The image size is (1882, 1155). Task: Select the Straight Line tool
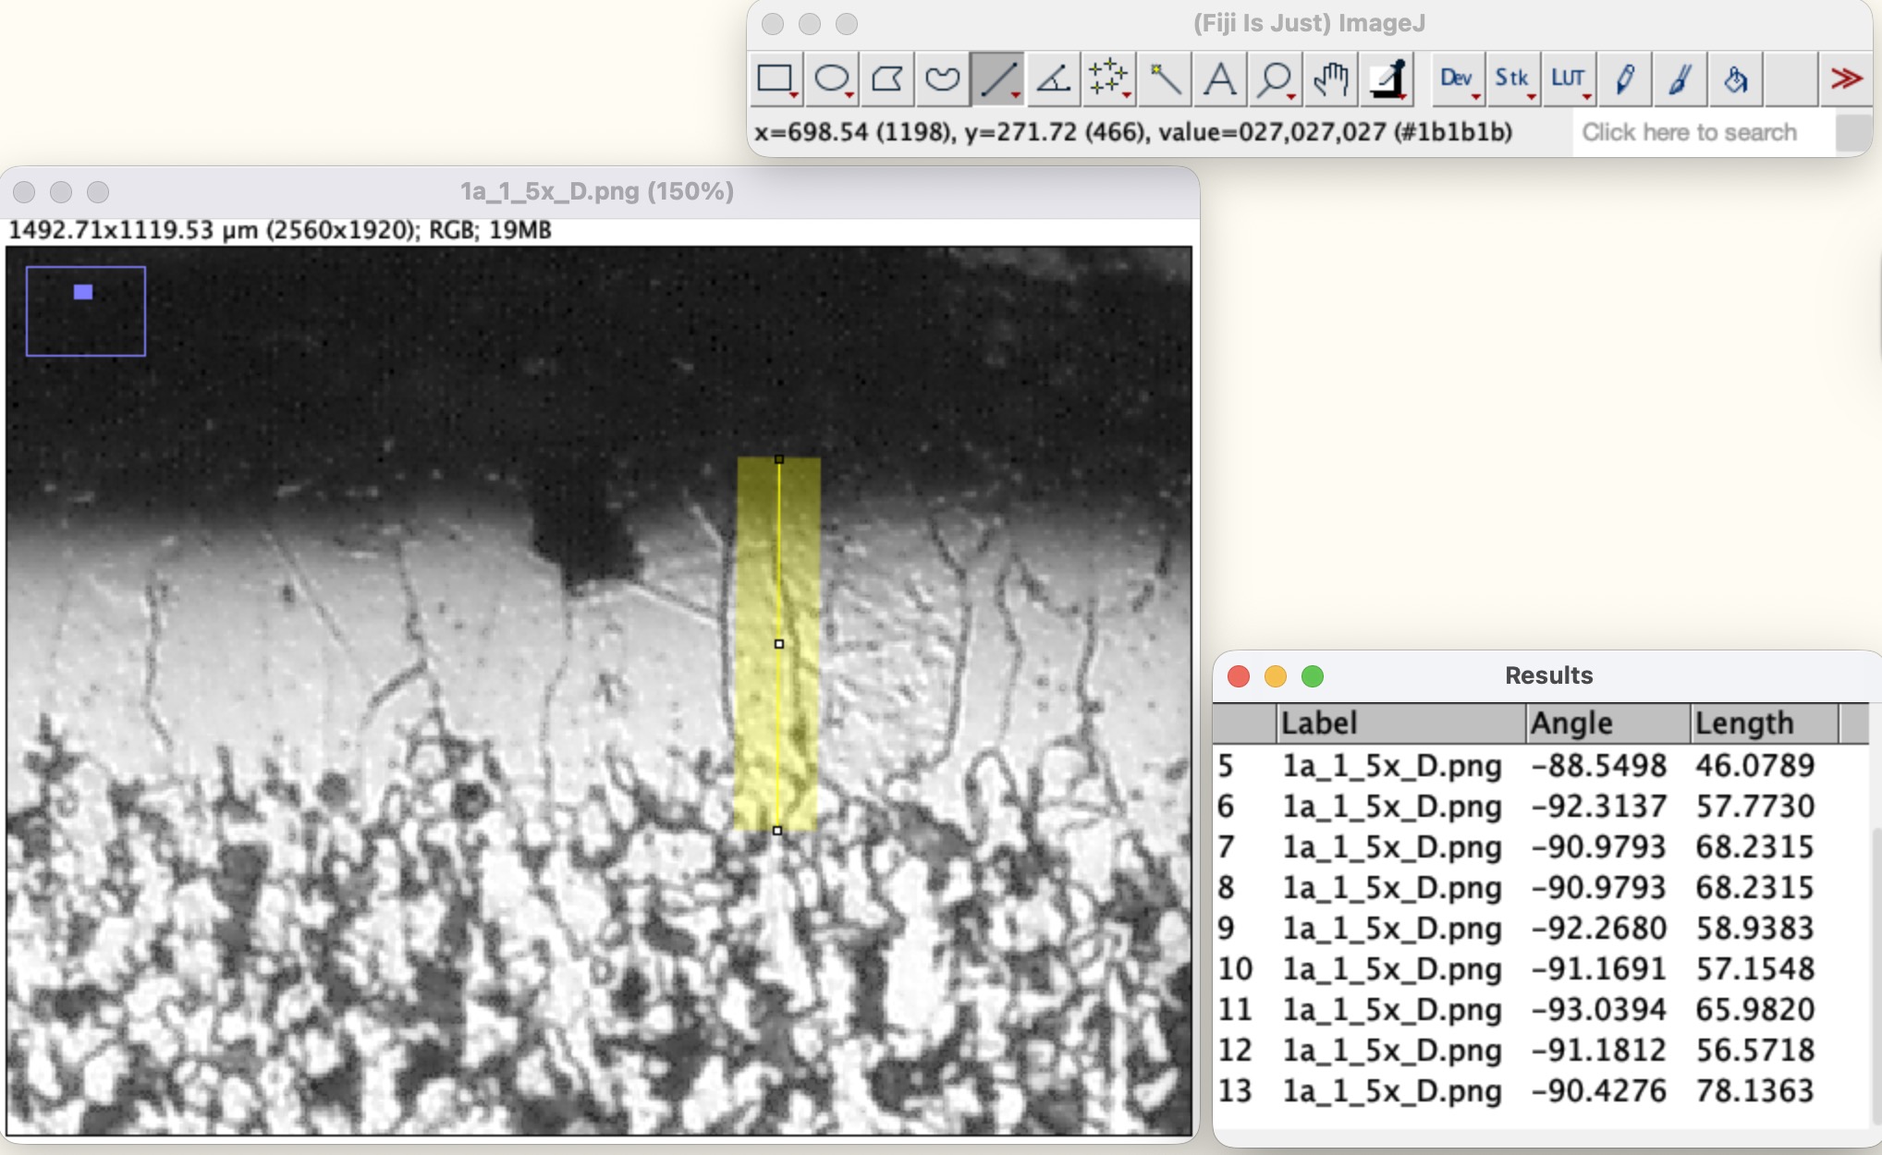point(997,79)
